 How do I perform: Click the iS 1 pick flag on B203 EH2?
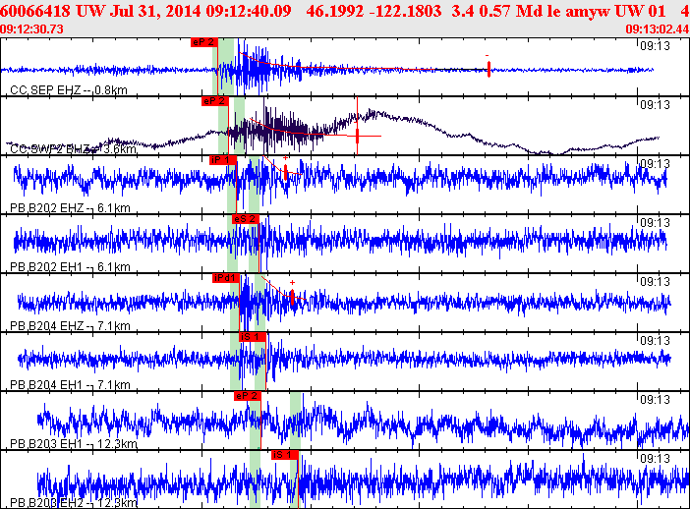click(285, 455)
